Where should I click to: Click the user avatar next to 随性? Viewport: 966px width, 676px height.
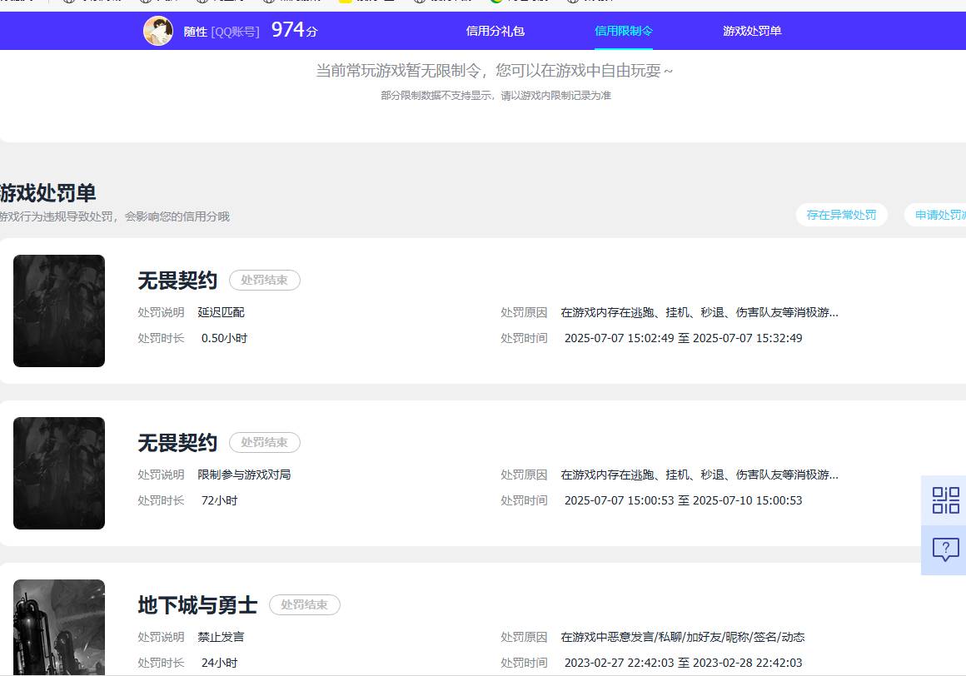(158, 31)
